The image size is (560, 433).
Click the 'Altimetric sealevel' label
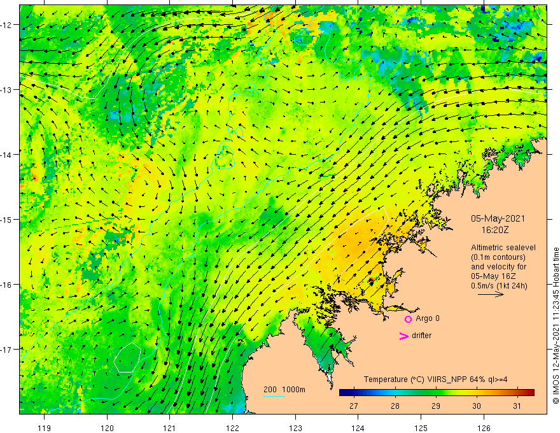tap(503, 248)
